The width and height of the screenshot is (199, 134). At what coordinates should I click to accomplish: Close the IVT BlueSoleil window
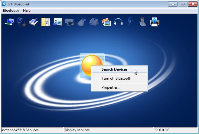click(193, 4)
